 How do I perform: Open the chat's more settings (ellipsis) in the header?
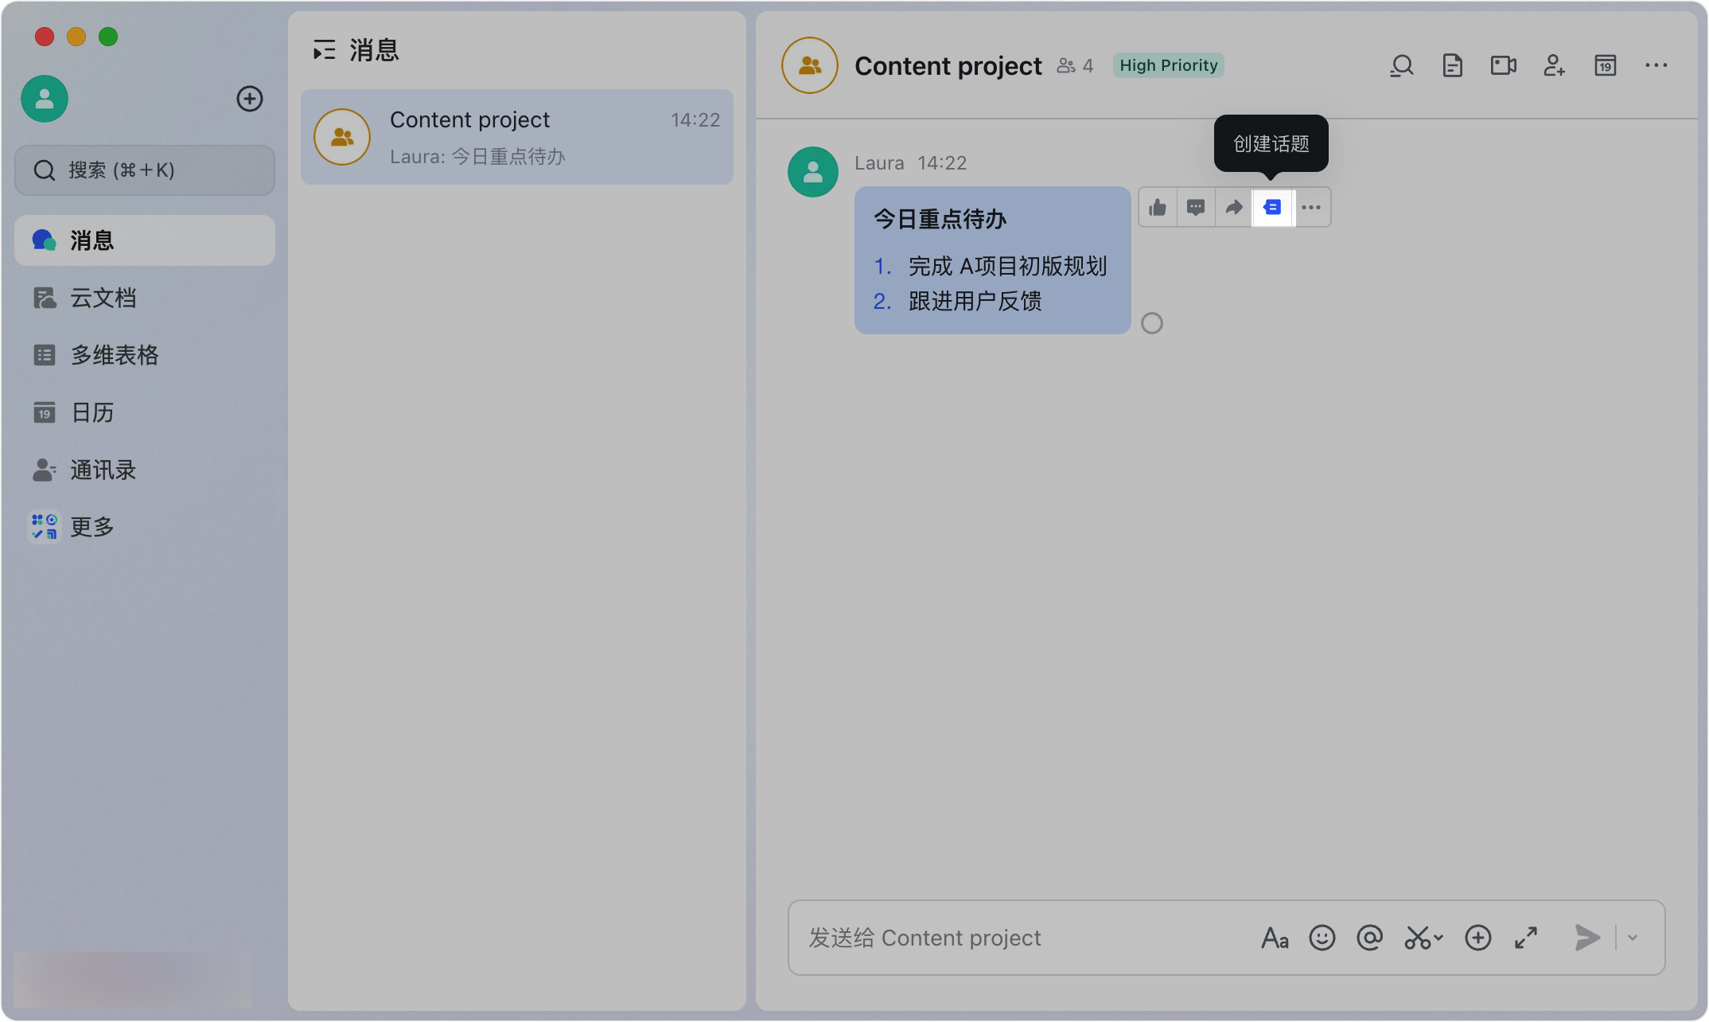tap(1656, 65)
